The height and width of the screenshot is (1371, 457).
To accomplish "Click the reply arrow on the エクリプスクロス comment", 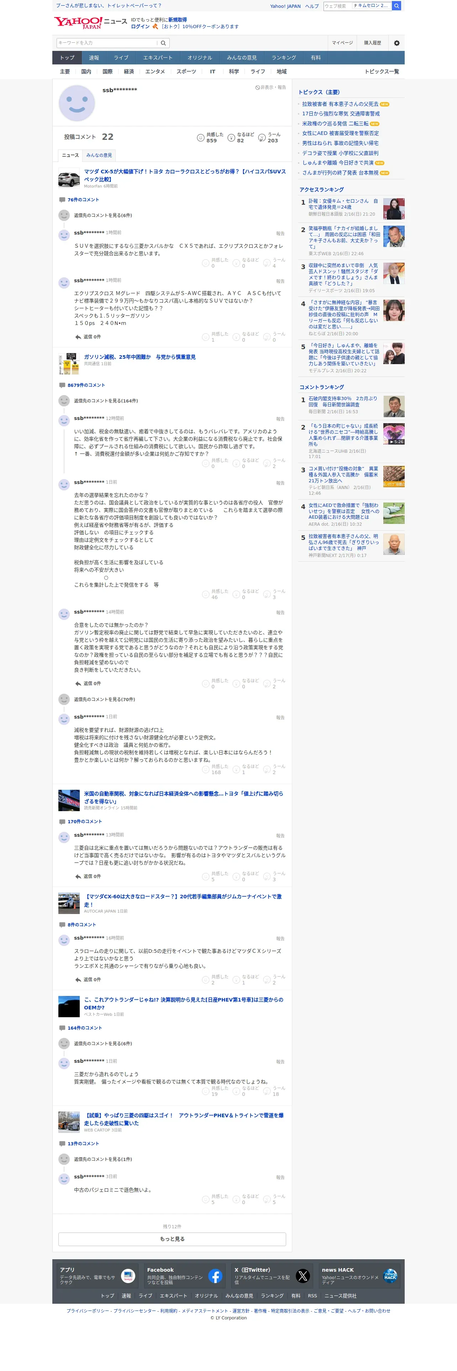I will 78,337.
